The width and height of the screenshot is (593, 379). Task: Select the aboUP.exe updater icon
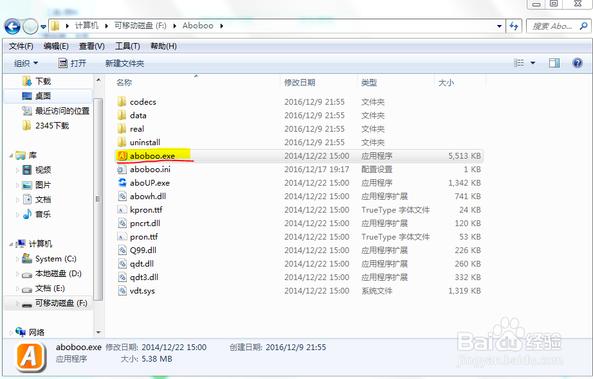pyautogui.click(x=122, y=182)
